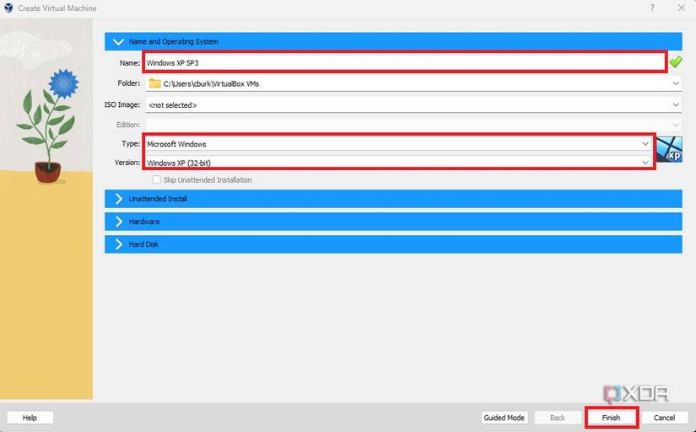The image size is (696, 432).
Task: Expand the Hard Disk section
Action: click(393, 244)
